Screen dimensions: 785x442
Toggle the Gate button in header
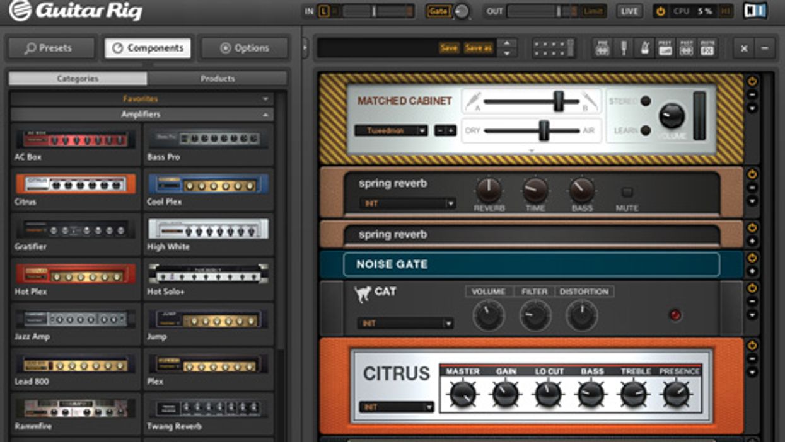[x=439, y=11]
